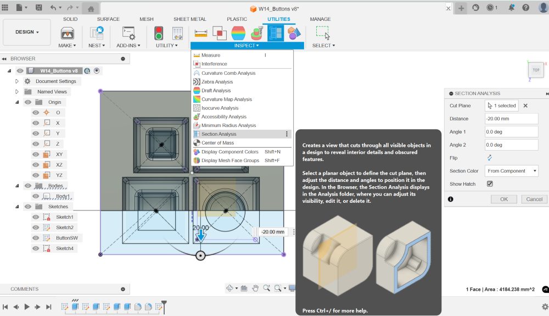
Task: Toggle visibility of W14_Buttons v8 component
Action: click(x=20, y=71)
